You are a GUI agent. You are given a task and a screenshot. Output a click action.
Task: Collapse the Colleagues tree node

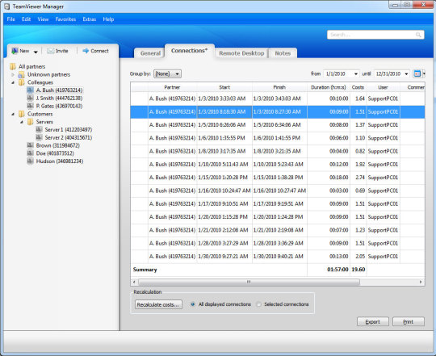point(13,82)
